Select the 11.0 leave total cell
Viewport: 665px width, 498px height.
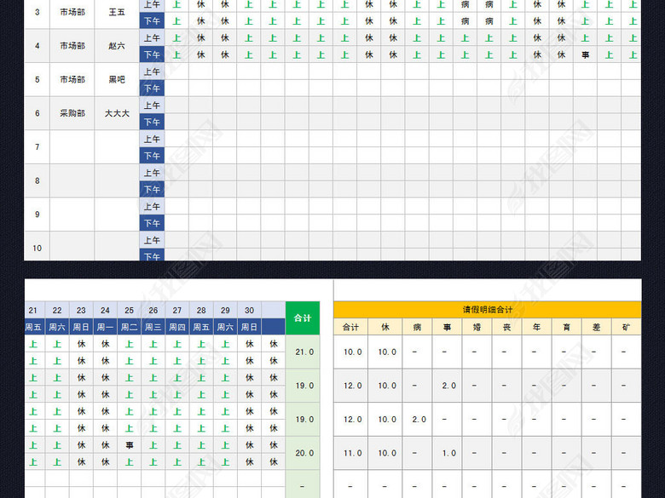coord(351,453)
